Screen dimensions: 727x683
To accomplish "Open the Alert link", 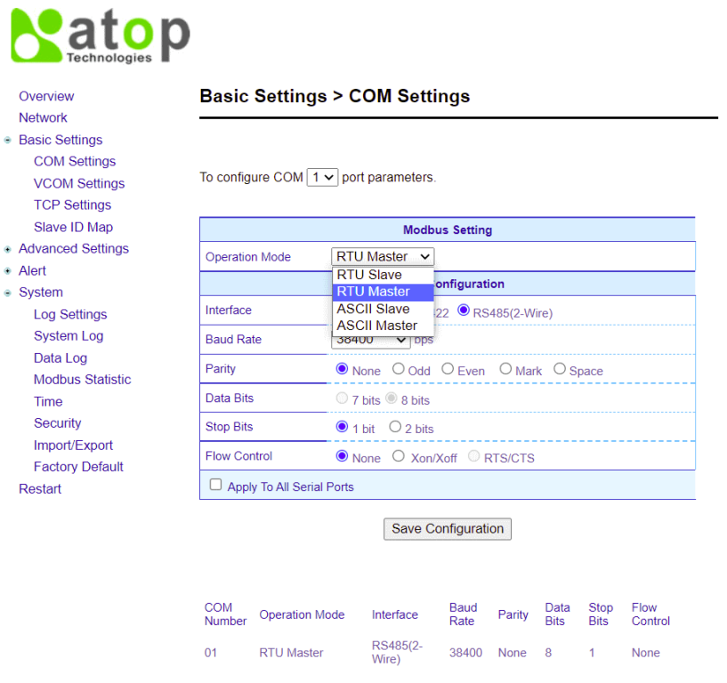I will tap(32, 270).
